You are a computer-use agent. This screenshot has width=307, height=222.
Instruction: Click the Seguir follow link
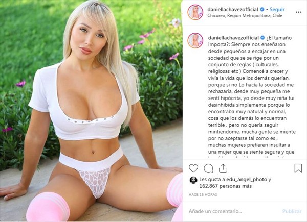pyautogui.click(x=277, y=9)
